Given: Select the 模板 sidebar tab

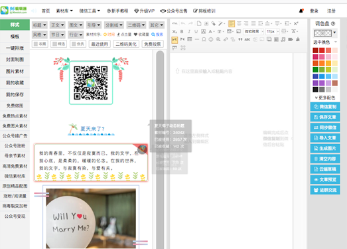Looking at the screenshot, I should click(x=15, y=37).
